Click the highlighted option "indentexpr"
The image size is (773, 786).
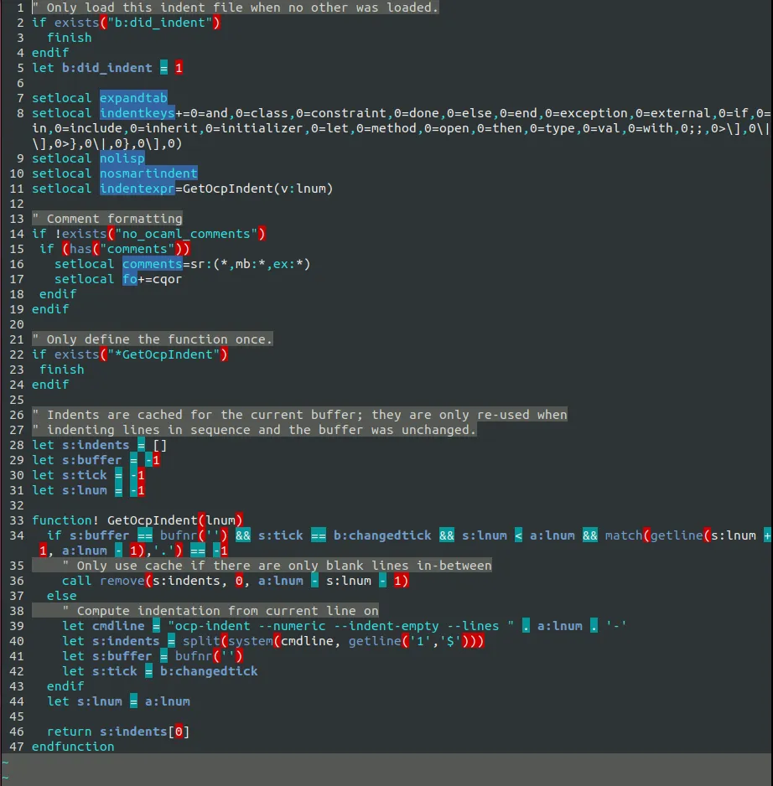137,189
